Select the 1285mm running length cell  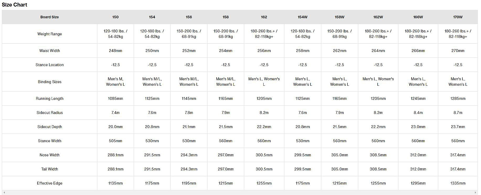click(x=458, y=99)
